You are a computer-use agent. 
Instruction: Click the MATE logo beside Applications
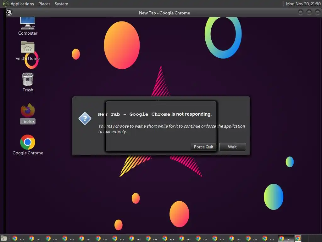(x=5, y=4)
